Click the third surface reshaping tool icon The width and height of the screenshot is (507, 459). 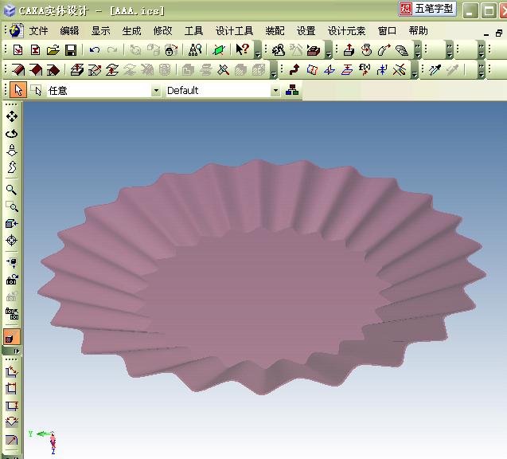click(x=53, y=69)
